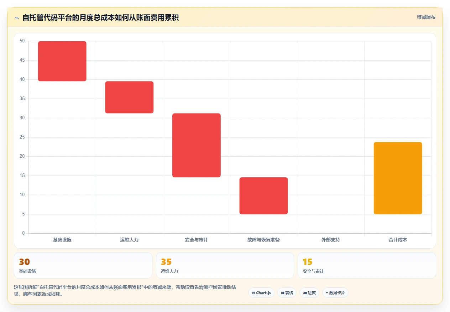Select the red 基础设施 bar
This screenshot has height=312, width=450.
pos(62,61)
